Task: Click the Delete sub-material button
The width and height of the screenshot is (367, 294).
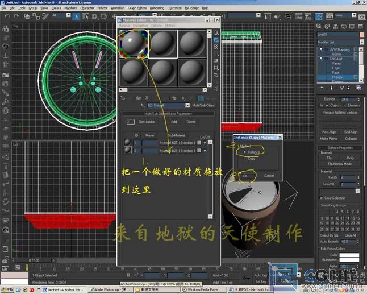Action: pos(191,122)
